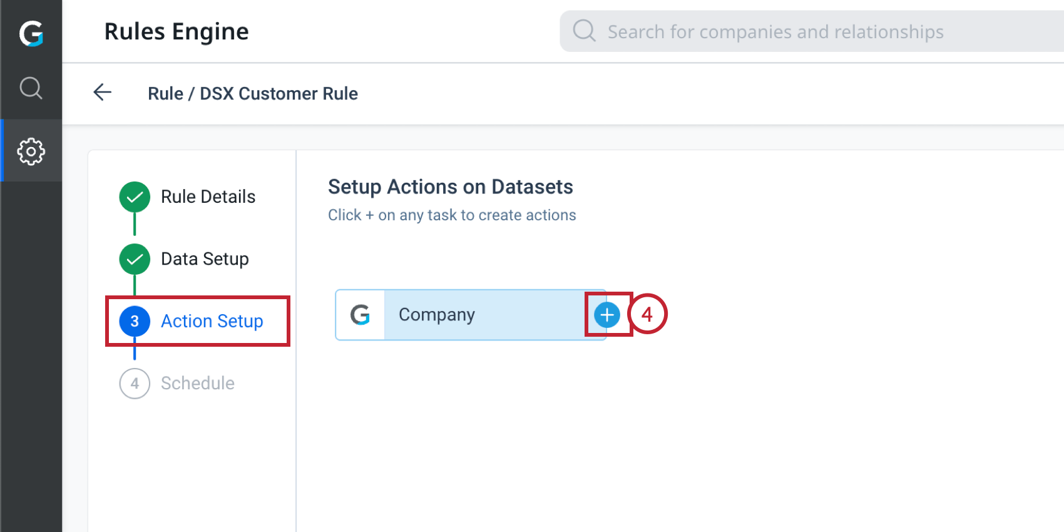
Task: Click the Rules Engine page title
Action: pos(176,31)
